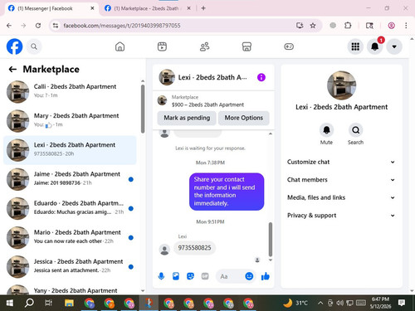Screen dimensions: 415x311
Task: Open the Marketplace storefront icon
Action: pyautogui.click(x=247, y=46)
